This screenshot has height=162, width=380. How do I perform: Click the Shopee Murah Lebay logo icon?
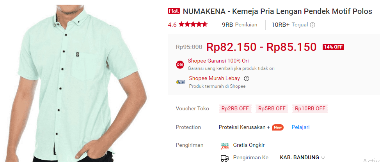click(x=181, y=82)
